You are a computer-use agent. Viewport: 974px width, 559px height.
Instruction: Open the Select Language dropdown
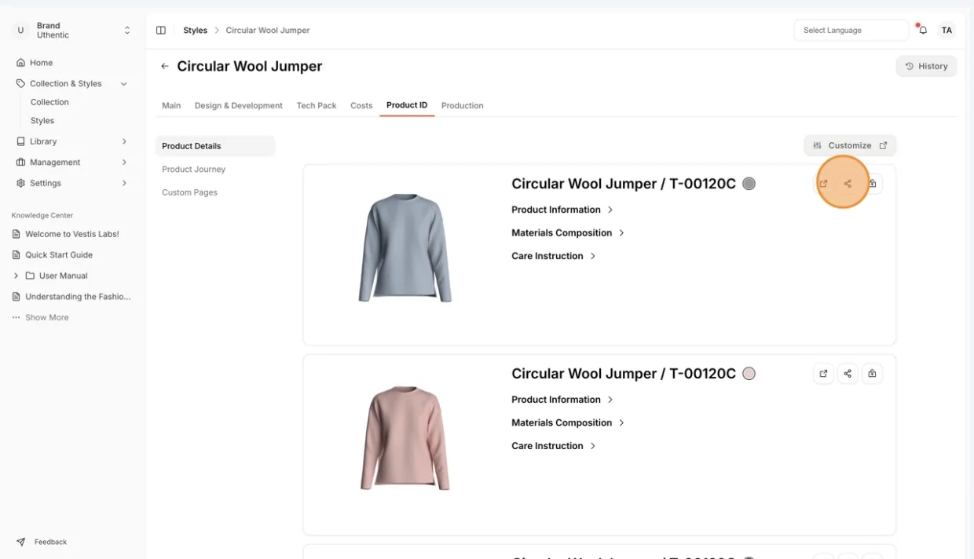click(x=851, y=30)
